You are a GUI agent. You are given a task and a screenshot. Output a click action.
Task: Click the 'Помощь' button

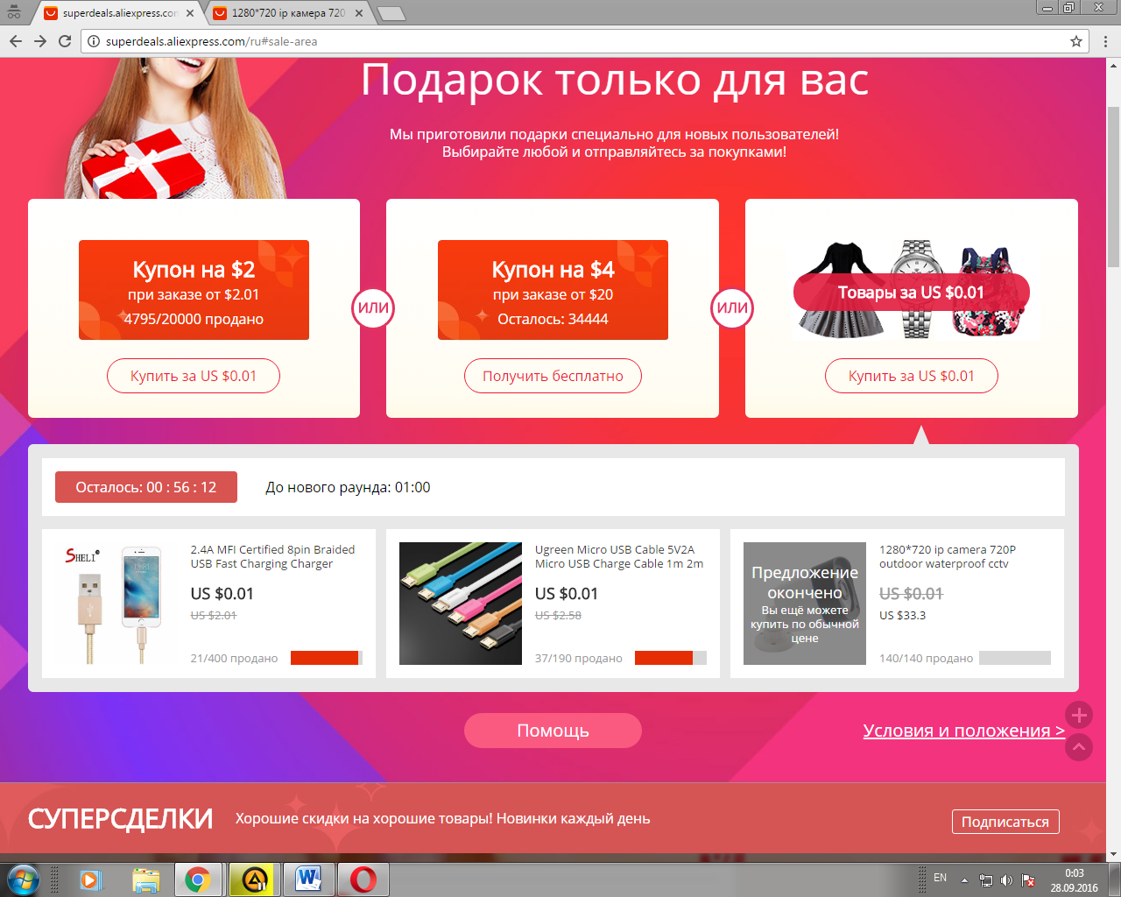coord(553,731)
